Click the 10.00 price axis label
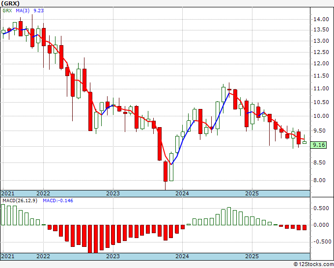This screenshot has height=268, width=334. (x=321, y=116)
